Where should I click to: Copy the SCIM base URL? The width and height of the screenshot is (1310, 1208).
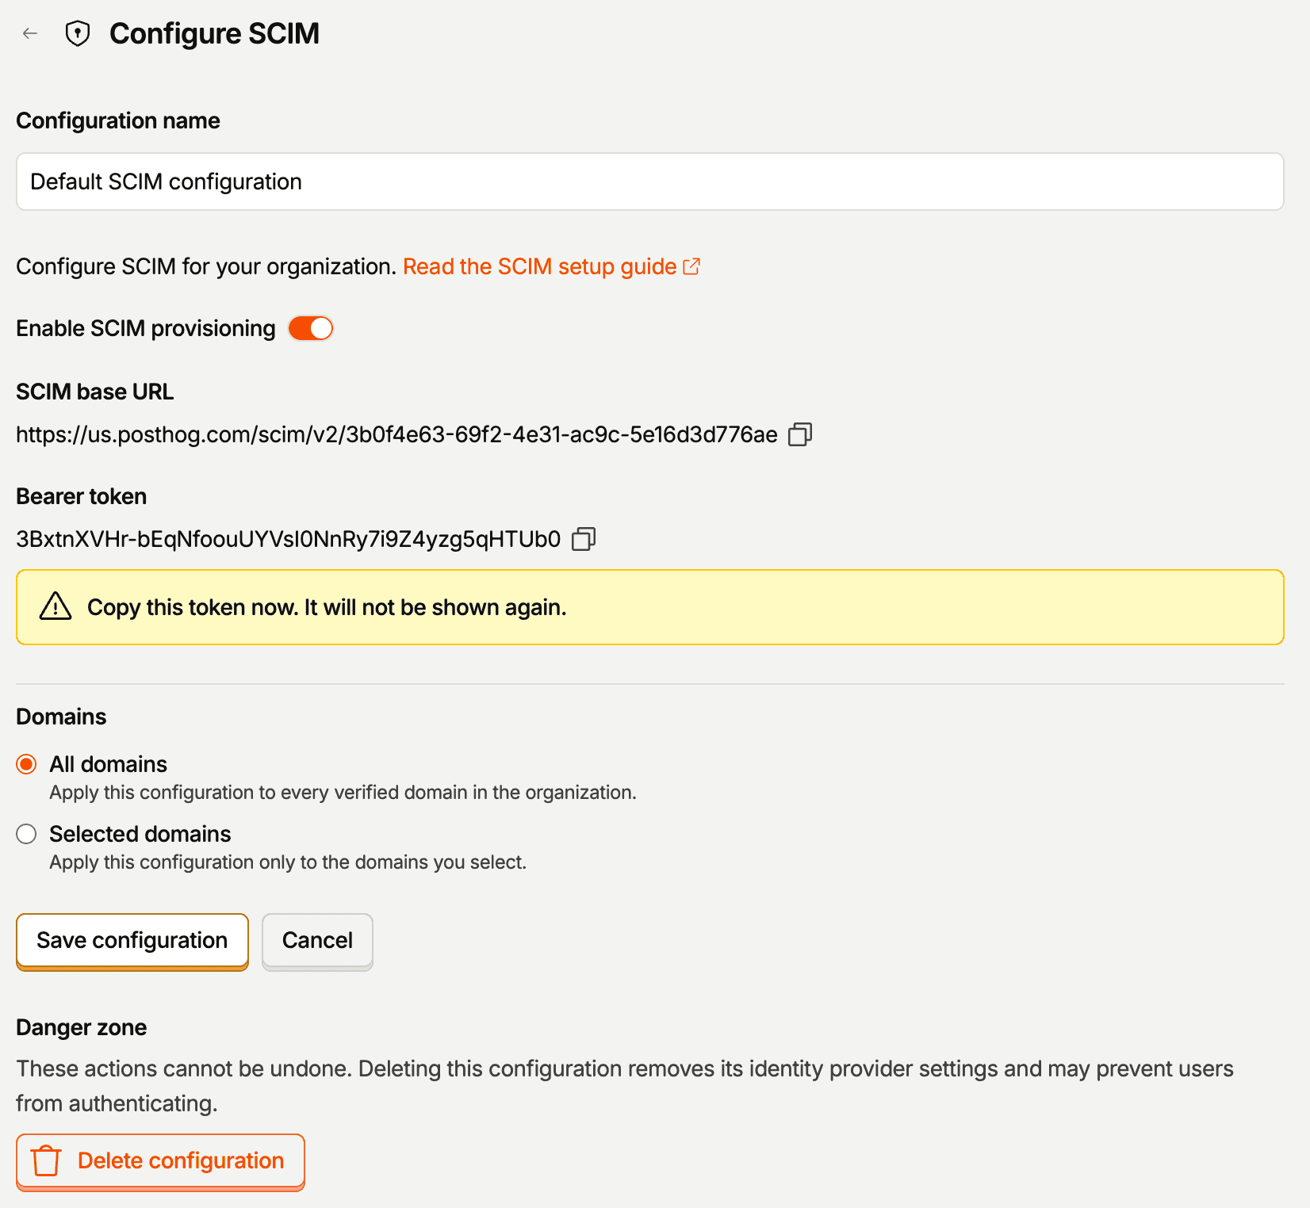point(800,434)
